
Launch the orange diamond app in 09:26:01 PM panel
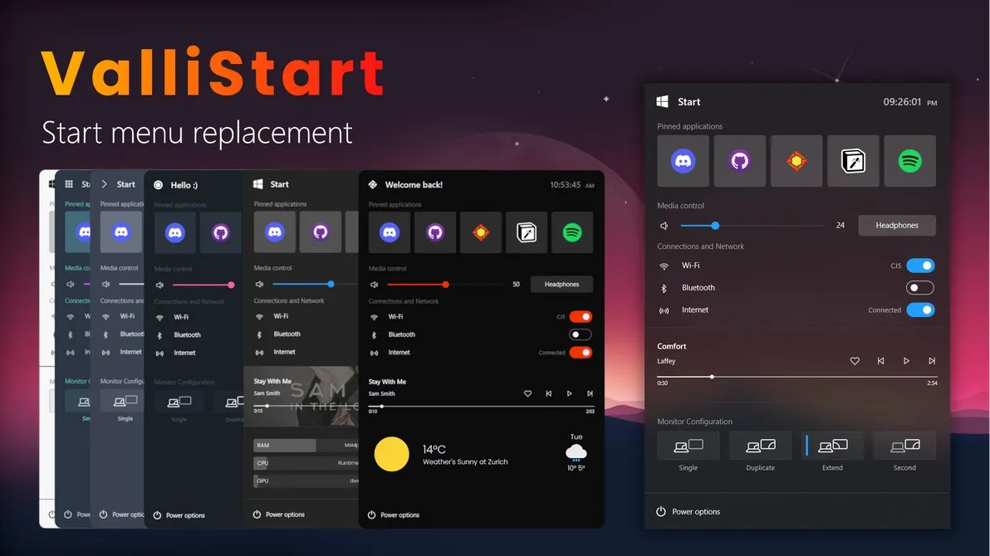[796, 161]
